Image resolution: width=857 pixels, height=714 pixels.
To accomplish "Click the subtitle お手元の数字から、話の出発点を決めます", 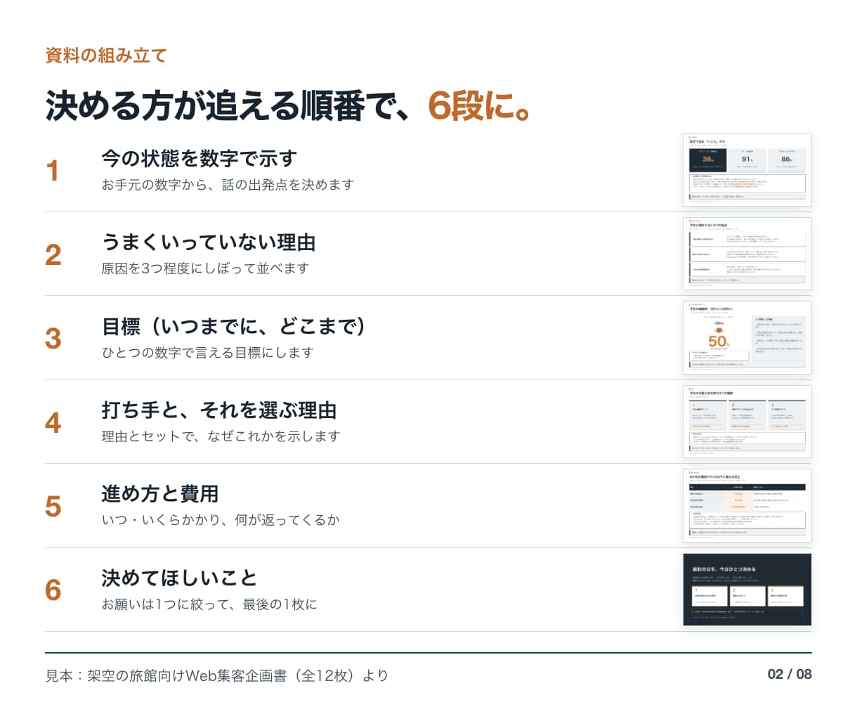I will click(228, 185).
